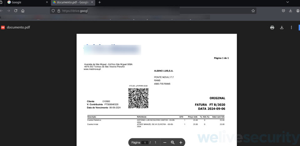Image resolution: width=300 pixels, height=146 pixels.
Task: Close the documento.pdf tab
Action: pos(92,2)
